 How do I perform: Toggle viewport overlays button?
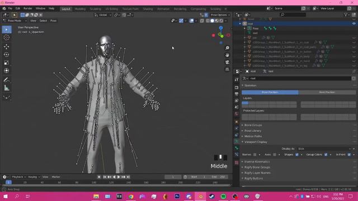(x=191, y=21)
